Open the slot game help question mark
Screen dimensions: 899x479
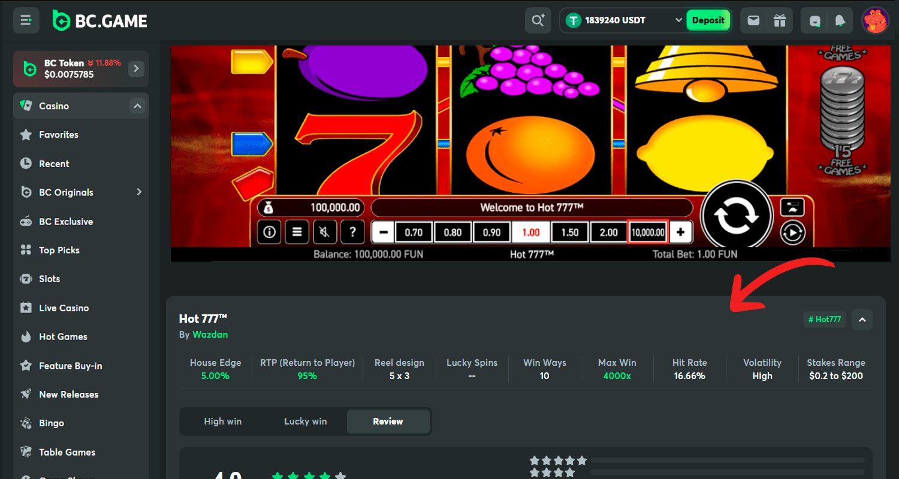point(352,232)
